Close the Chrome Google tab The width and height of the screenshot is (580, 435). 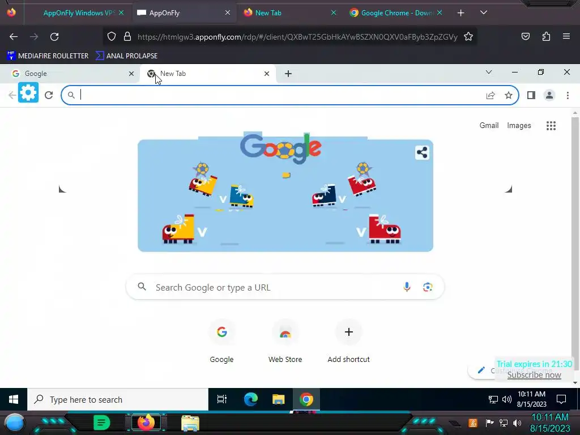click(131, 74)
